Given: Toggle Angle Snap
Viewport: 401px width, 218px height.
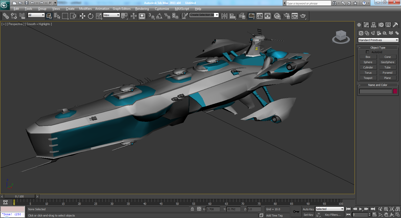Looking at the screenshot, I should tap(159, 16).
